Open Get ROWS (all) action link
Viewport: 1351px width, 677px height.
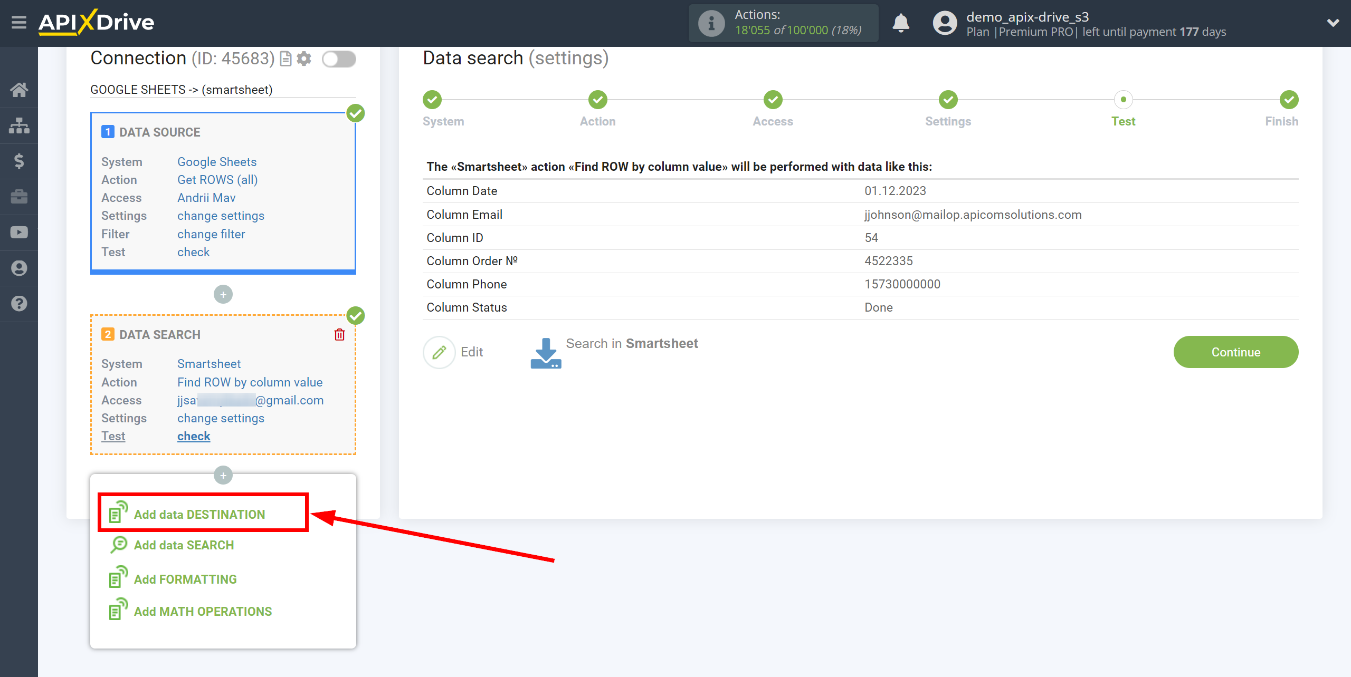pos(217,180)
